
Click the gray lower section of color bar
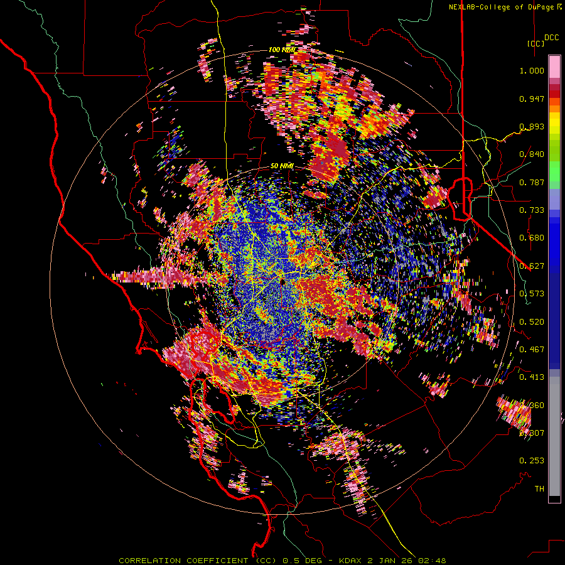554,436
